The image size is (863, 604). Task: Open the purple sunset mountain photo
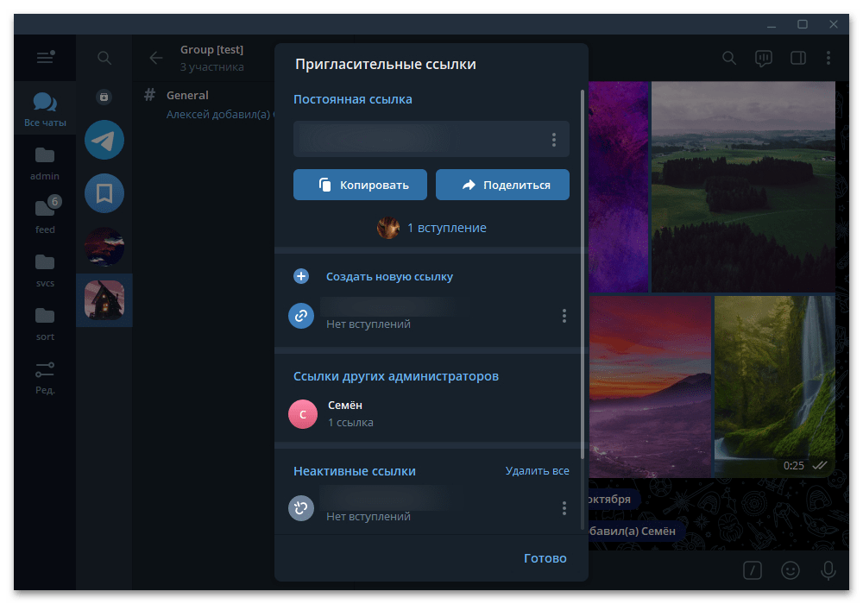pos(650,387)
